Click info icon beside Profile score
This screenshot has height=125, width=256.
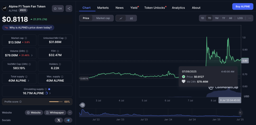point(20,102)
